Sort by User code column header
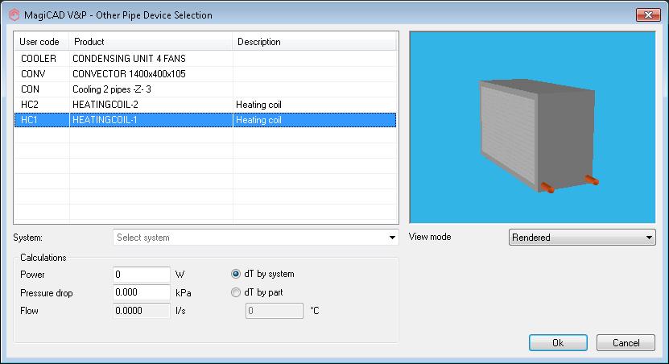The width and height of the screenshot is (669, 364). click(42, 42)
